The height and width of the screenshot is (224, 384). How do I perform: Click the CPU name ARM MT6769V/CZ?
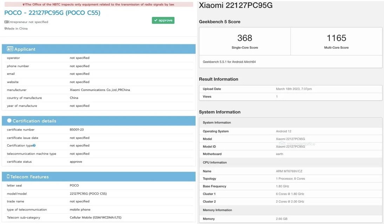tap(289, 171)
